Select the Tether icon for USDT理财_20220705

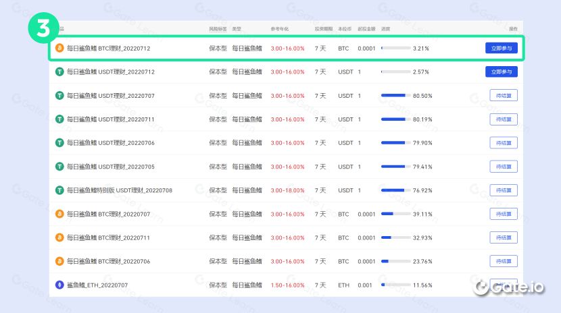tap(59, 167)
